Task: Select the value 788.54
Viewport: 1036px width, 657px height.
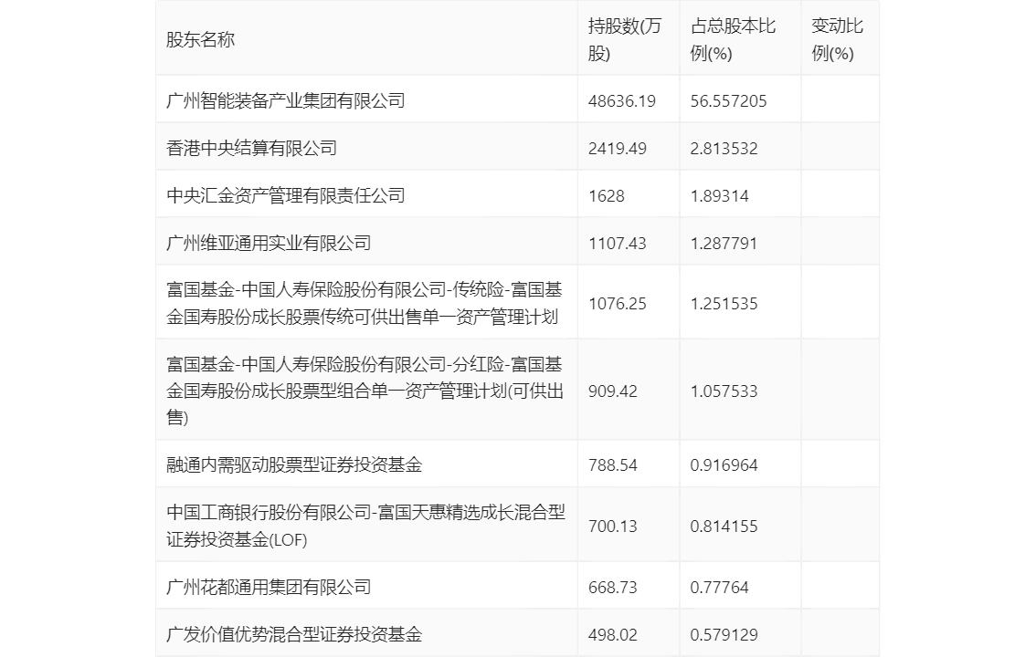Action: [x=612, y=465]
